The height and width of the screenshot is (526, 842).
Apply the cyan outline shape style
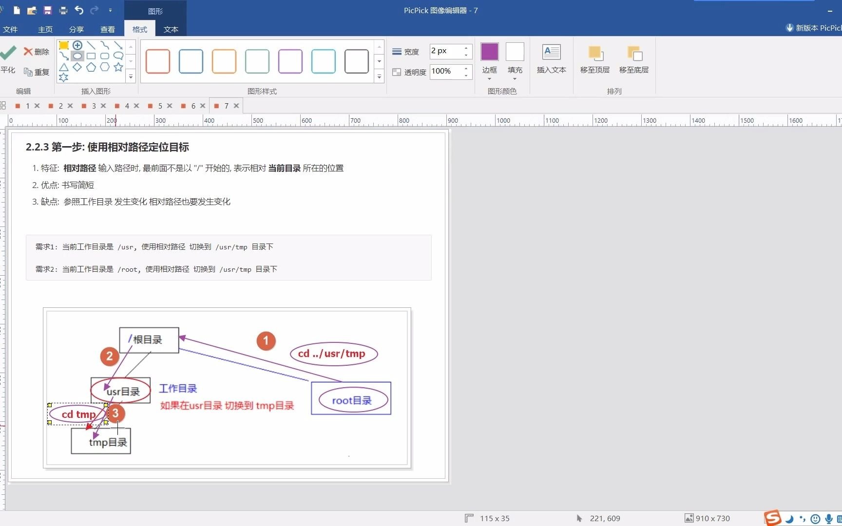324,61
